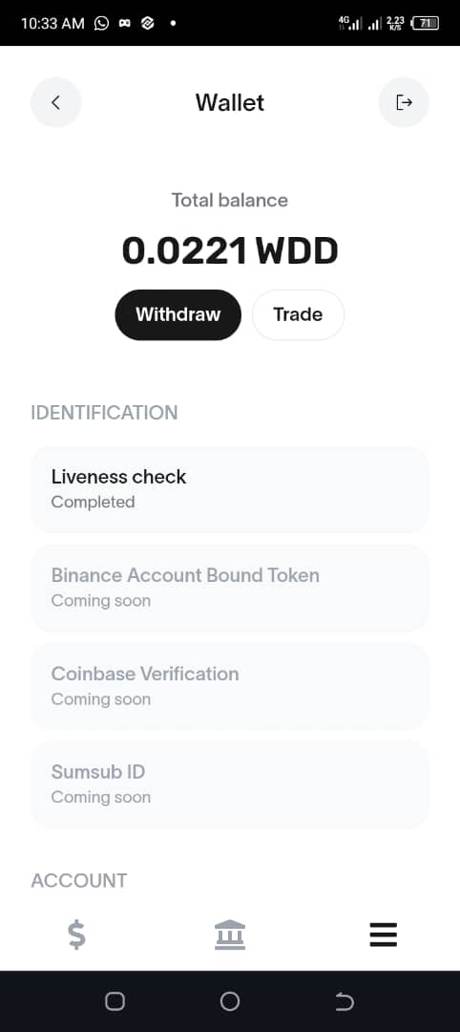Open the hamburger menu tab

(x=383, y=935)
